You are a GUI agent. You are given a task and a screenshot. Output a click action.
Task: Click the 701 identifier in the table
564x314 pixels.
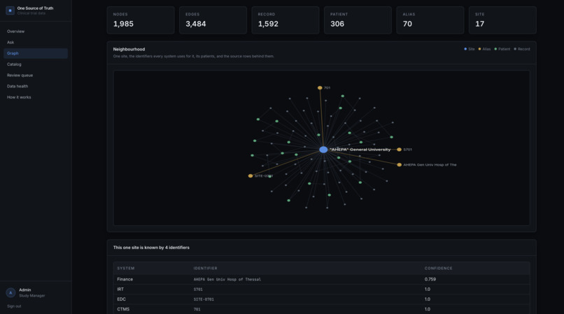[197, 309]
